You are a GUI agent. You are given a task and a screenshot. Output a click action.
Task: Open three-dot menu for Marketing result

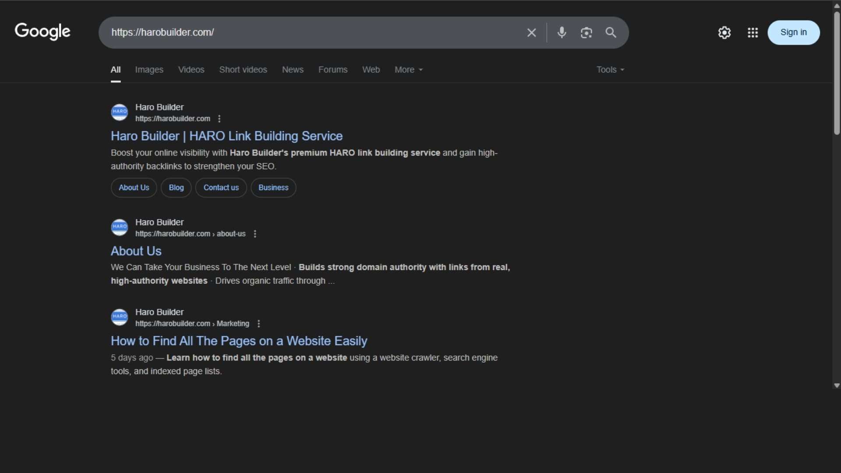tap(258, 324)
